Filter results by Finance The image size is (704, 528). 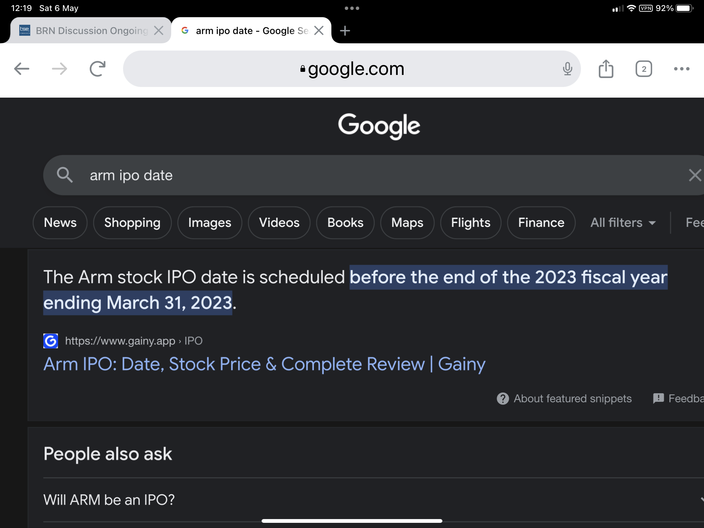pos(541,223)
